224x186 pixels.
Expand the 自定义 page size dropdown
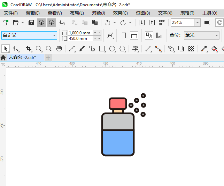54,35
